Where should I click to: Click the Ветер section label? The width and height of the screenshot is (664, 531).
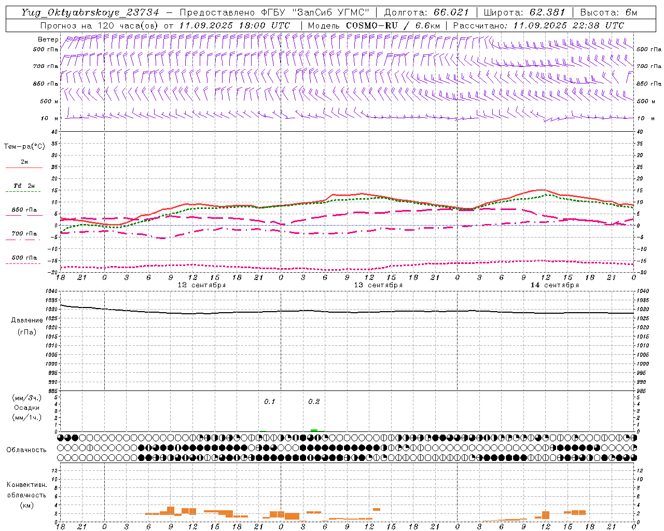tap(48, 39)
